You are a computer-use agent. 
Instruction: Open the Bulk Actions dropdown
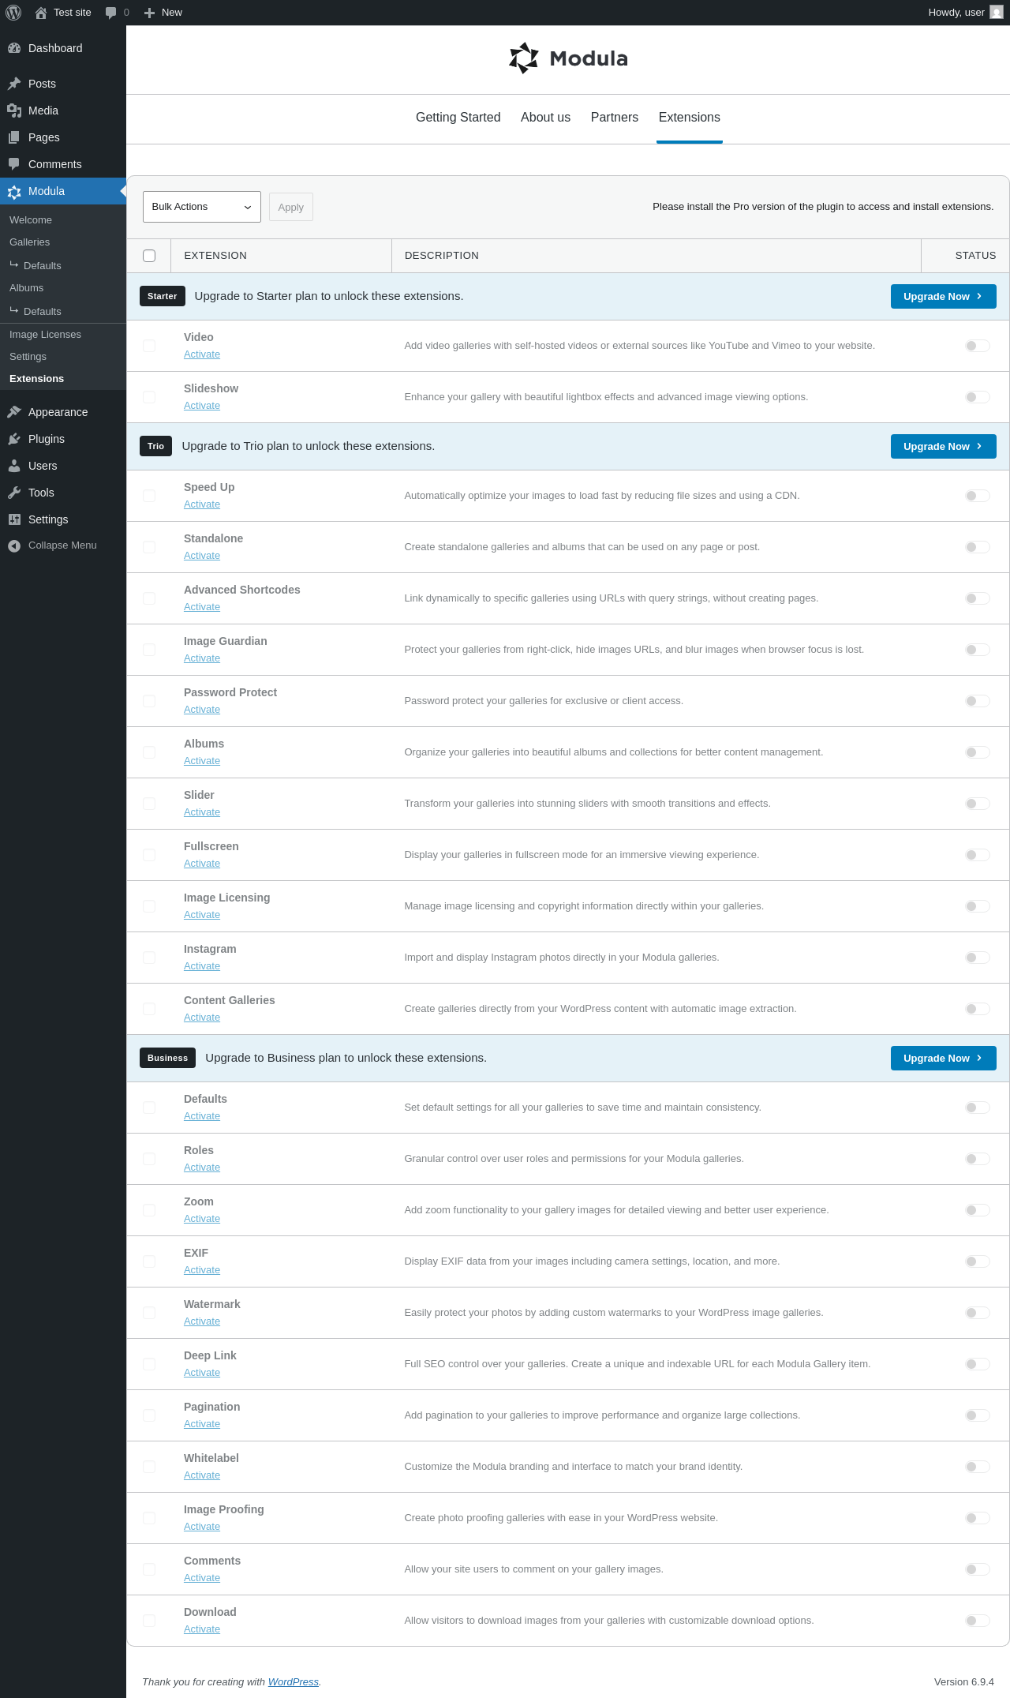click(x=202, y=207)
